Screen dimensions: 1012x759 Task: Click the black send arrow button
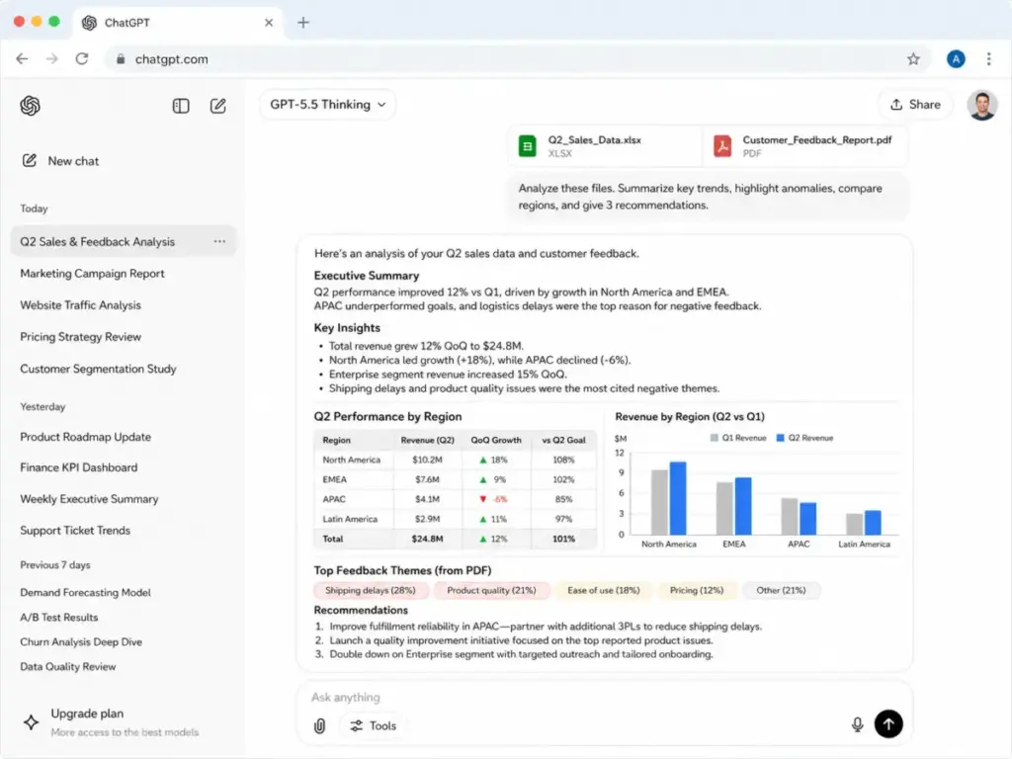click(888, 724)
